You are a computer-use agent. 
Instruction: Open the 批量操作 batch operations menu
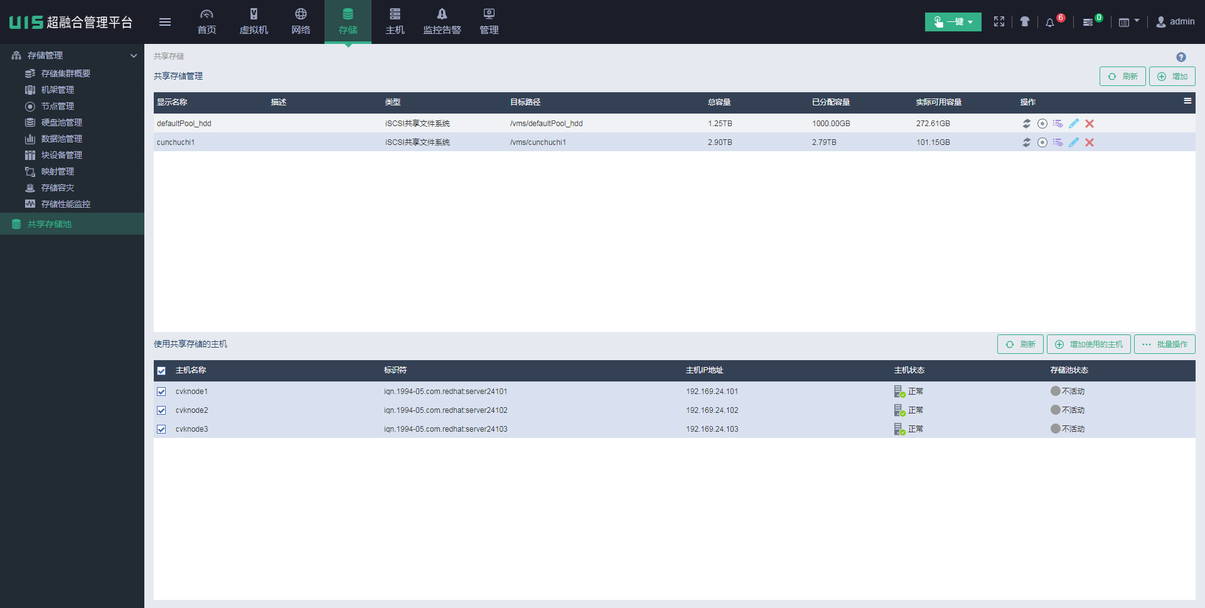[x=1164, y=344]
